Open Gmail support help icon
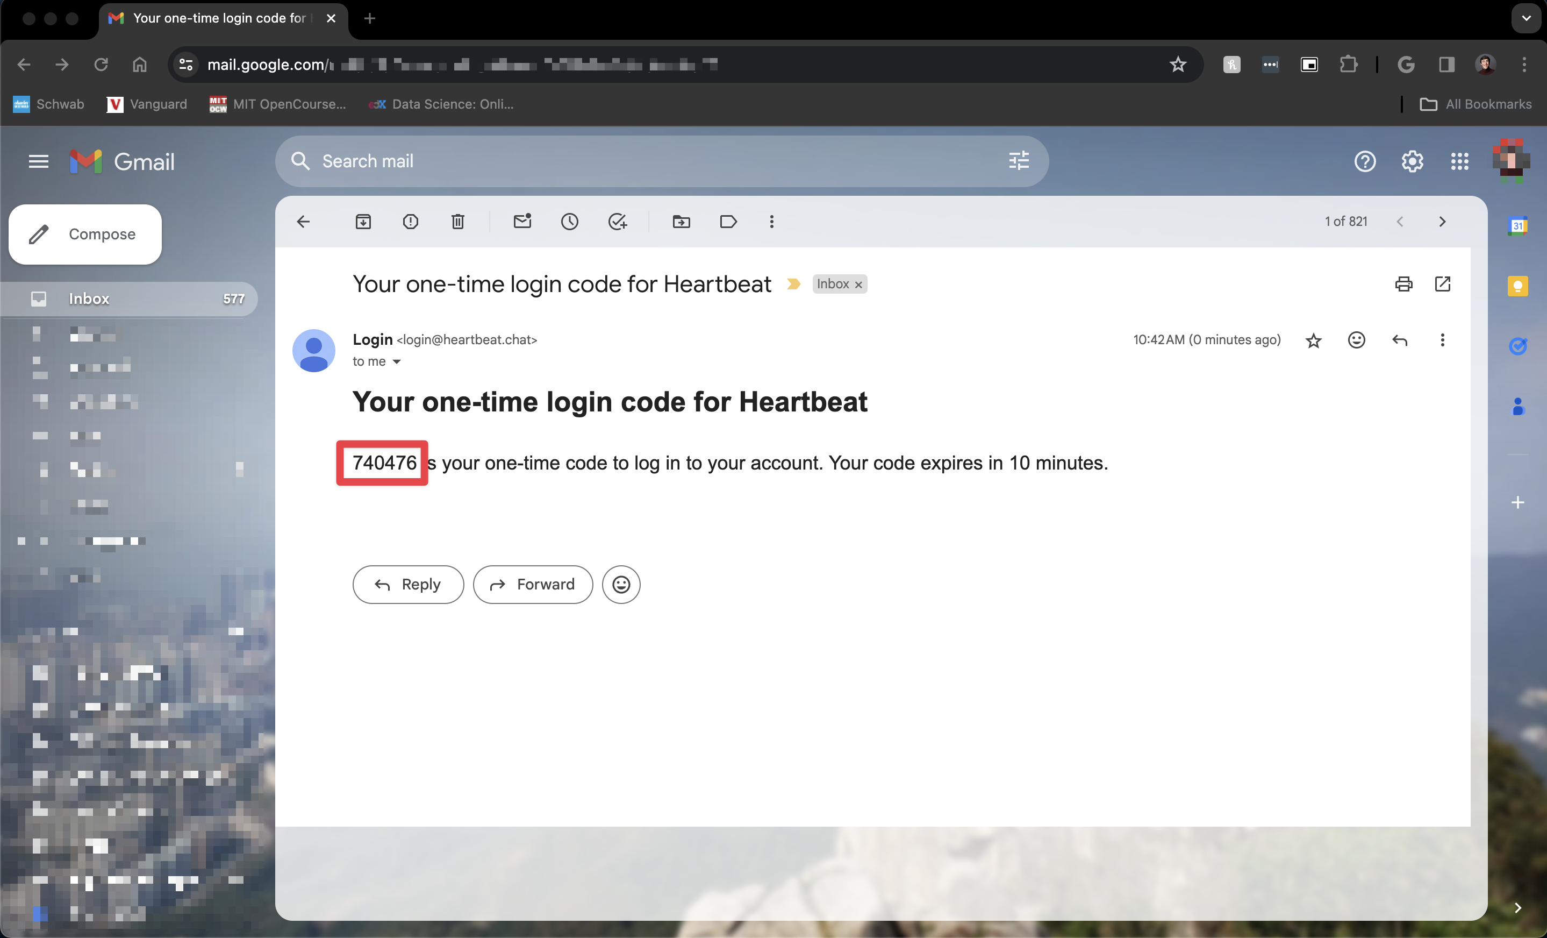This screenshot has height=938, width=1547. pos(1365,161)
